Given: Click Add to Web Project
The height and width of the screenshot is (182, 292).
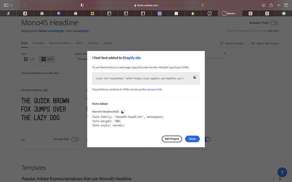Looking at the screenshot, I should click(265, 43).
